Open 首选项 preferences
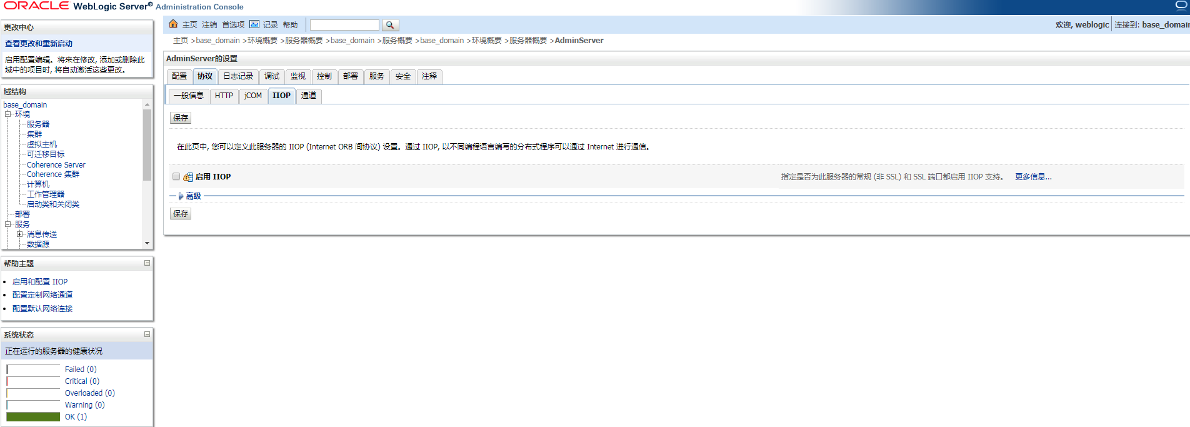Screen dimensions: 1190x427 click(233, 25)
